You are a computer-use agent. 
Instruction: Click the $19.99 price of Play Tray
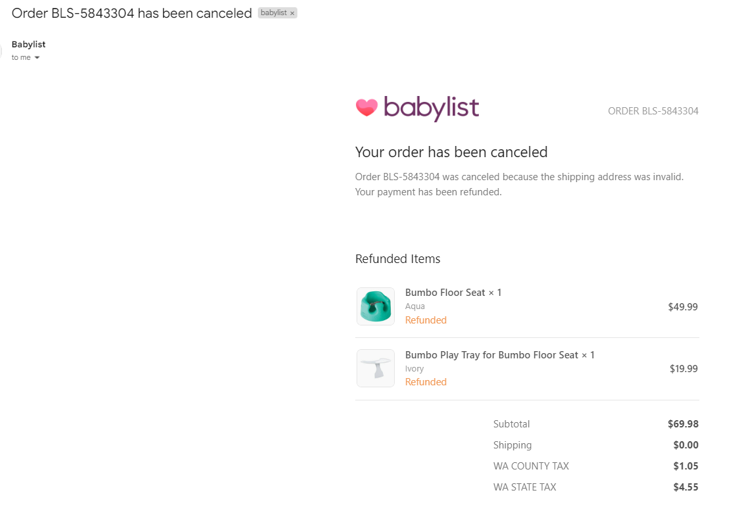(684, 368)
